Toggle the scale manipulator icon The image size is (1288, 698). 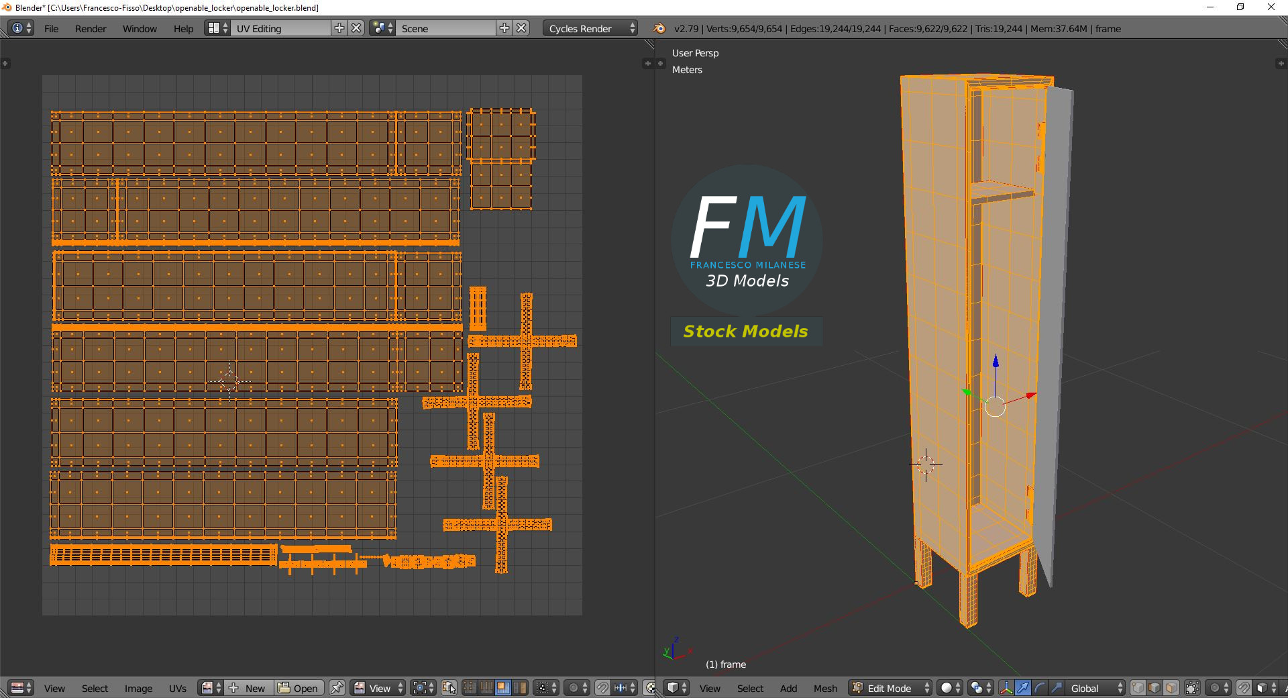pyautogui.click(x=1057, y=688)
